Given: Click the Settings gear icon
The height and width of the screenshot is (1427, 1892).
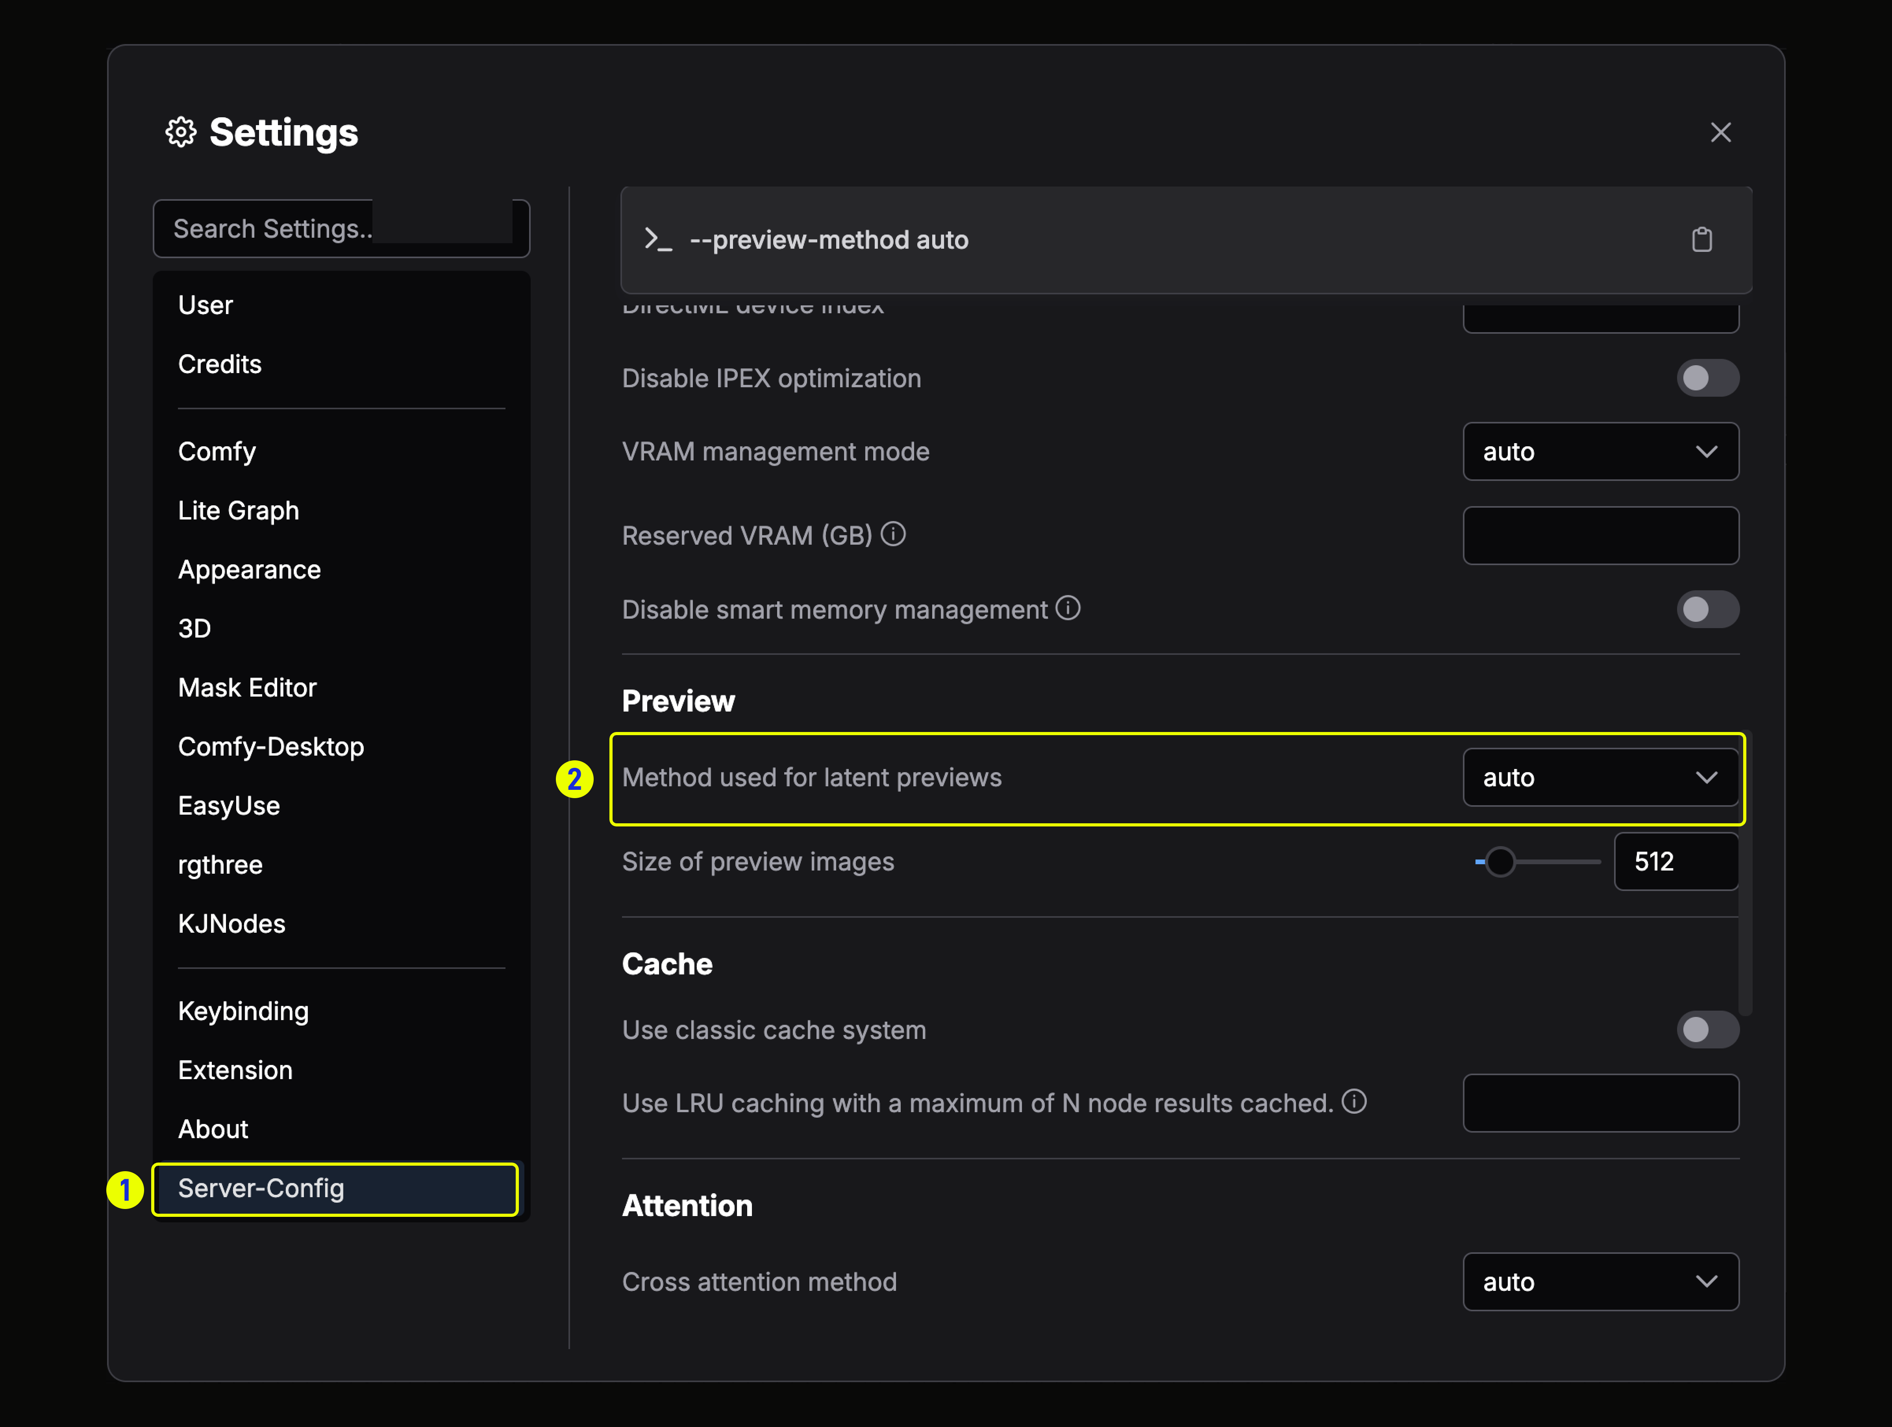Looking at the screenshot, I should tap(180, 133).
